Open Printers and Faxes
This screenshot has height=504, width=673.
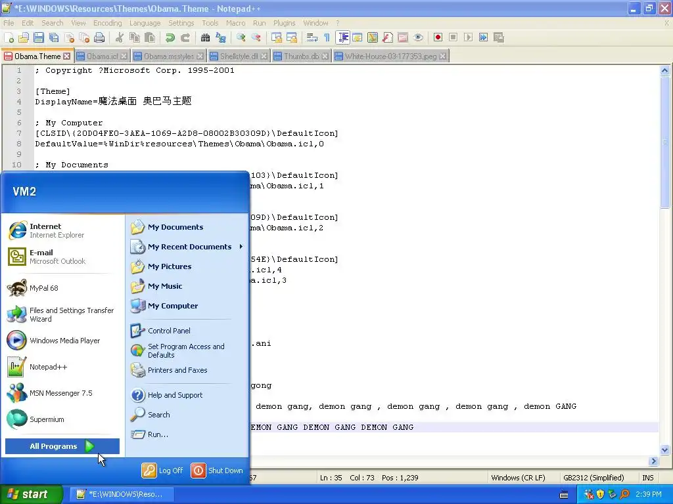point(187,370)
